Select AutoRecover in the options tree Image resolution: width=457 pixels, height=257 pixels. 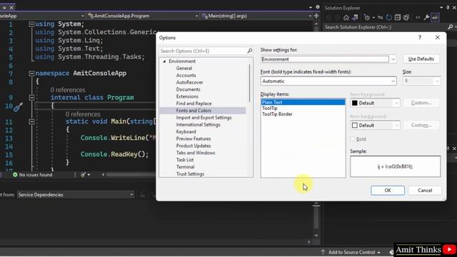click(x=189, y=82)
